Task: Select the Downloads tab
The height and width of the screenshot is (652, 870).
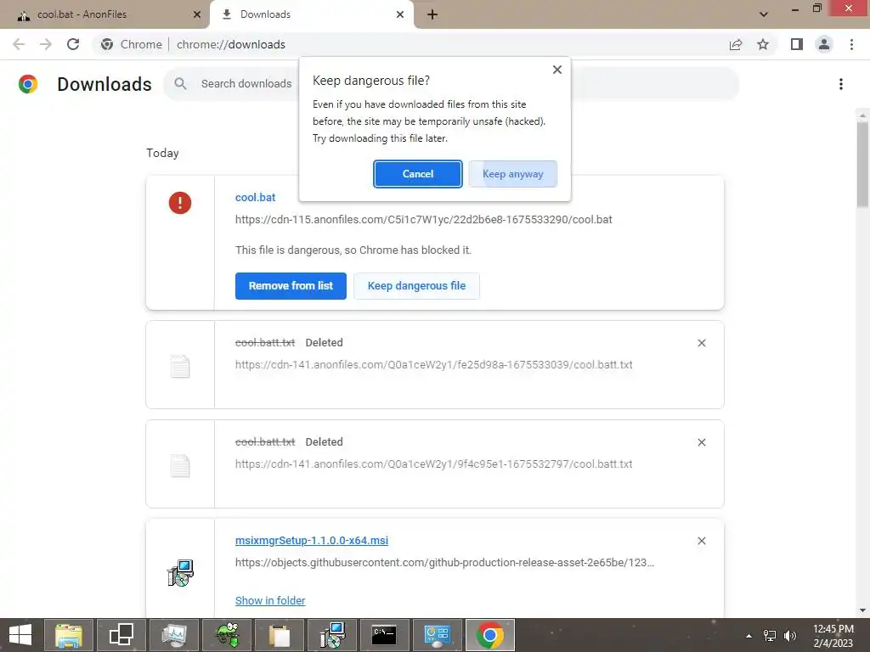Action: pyautogui.click(x=312, y=14)
